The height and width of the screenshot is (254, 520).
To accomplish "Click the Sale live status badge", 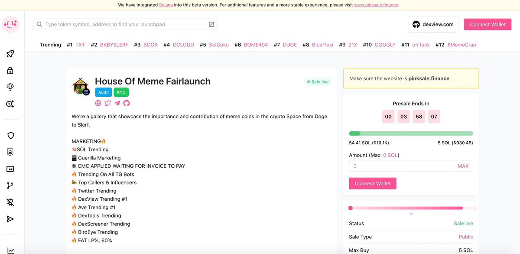I will pyautogui.click(x=317, y=81).
